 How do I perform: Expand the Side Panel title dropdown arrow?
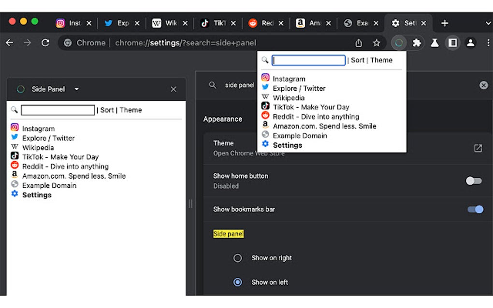pyautogui.click(x=76, y=89)
